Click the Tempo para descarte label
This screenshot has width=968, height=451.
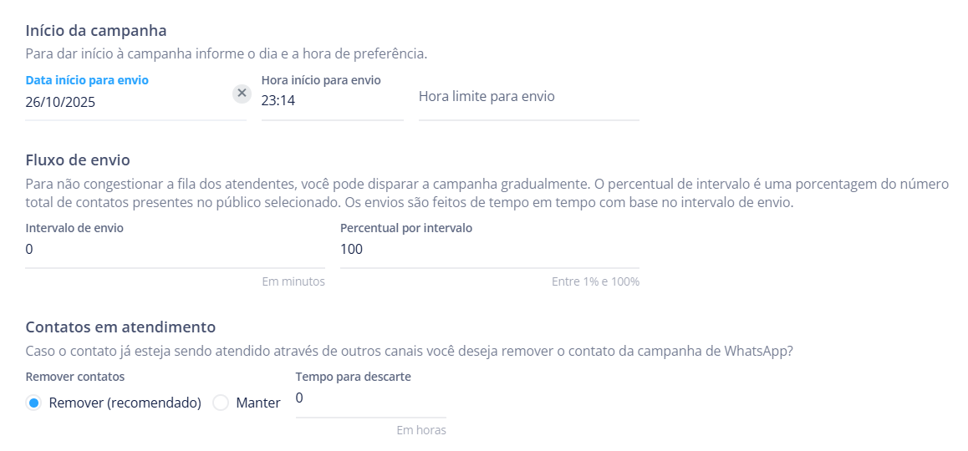[x=353, y=377]
